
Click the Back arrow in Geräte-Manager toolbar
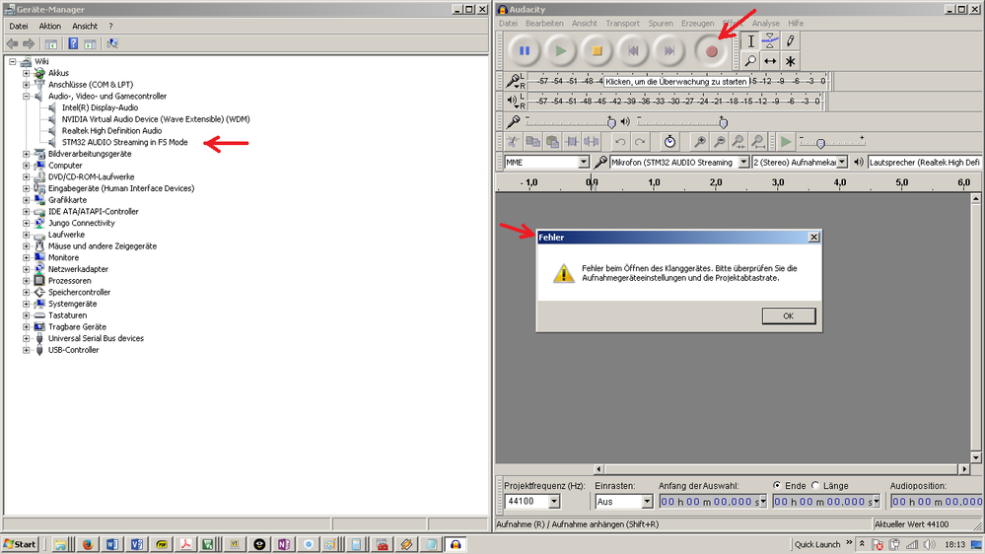tap(12, 43)
